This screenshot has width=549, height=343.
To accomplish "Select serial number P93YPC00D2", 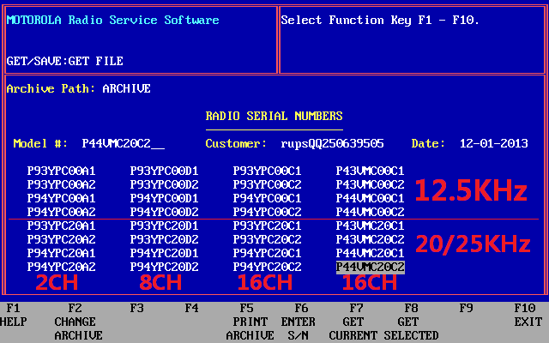I will pos(164,184).
